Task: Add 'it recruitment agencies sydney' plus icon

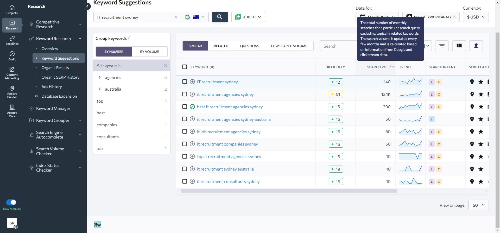Action: 192,94
